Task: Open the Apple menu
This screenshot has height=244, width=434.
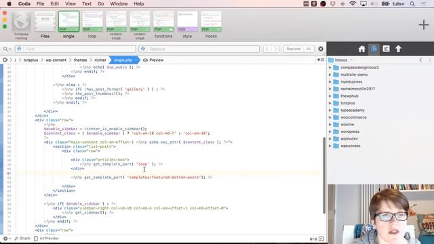Action: [9, 4]
